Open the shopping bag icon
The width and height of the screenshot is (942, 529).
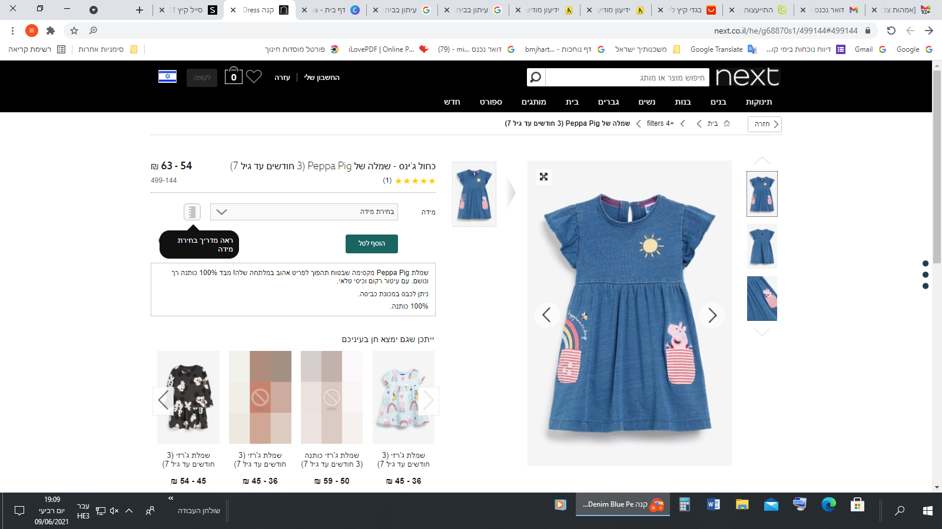pos(234,76)
